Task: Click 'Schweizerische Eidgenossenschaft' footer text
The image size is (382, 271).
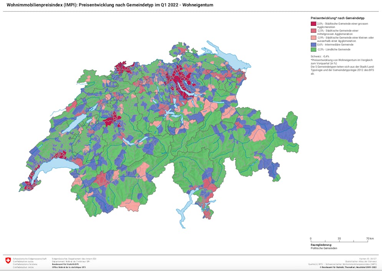Action: 30,259
